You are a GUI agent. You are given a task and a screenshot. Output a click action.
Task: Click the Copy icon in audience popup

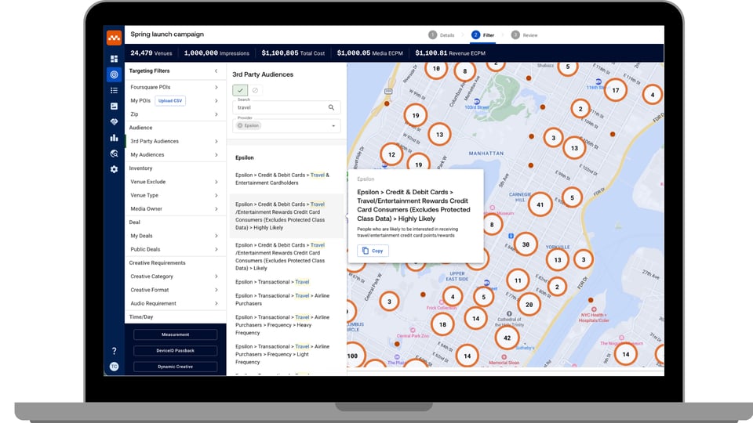[363, 251]
